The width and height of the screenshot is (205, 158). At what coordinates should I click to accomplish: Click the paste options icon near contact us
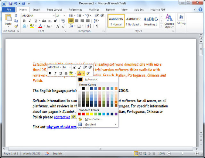click(73, 117)
